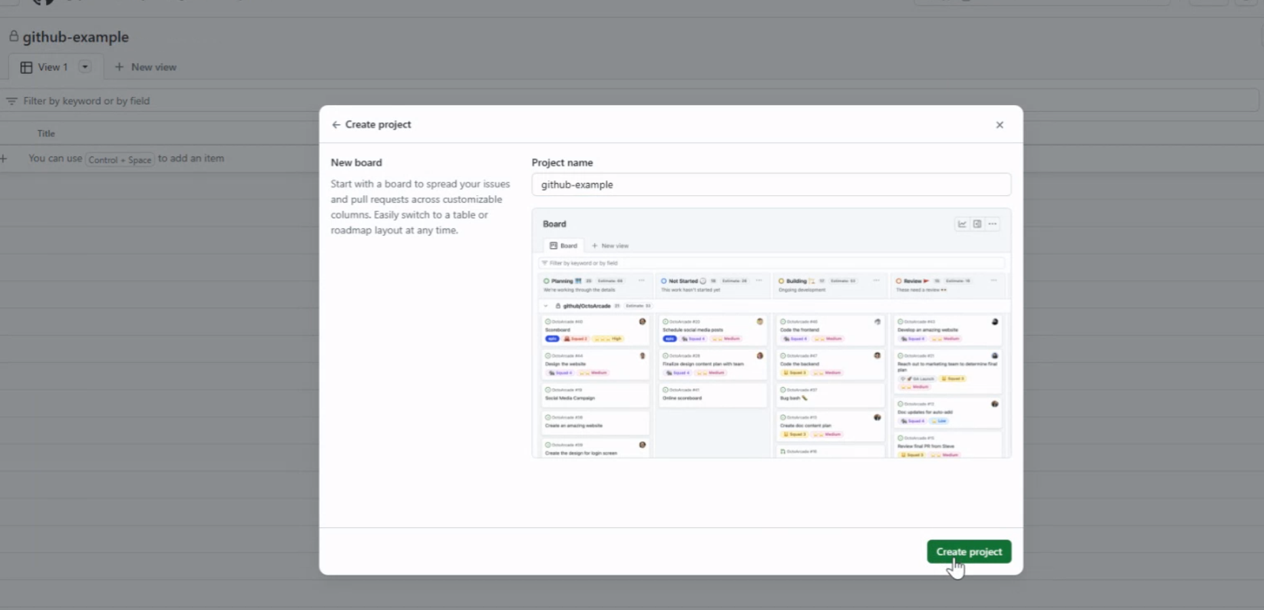
Task: Click the Social Media Campaign card
Action: [x=595, y=395]
